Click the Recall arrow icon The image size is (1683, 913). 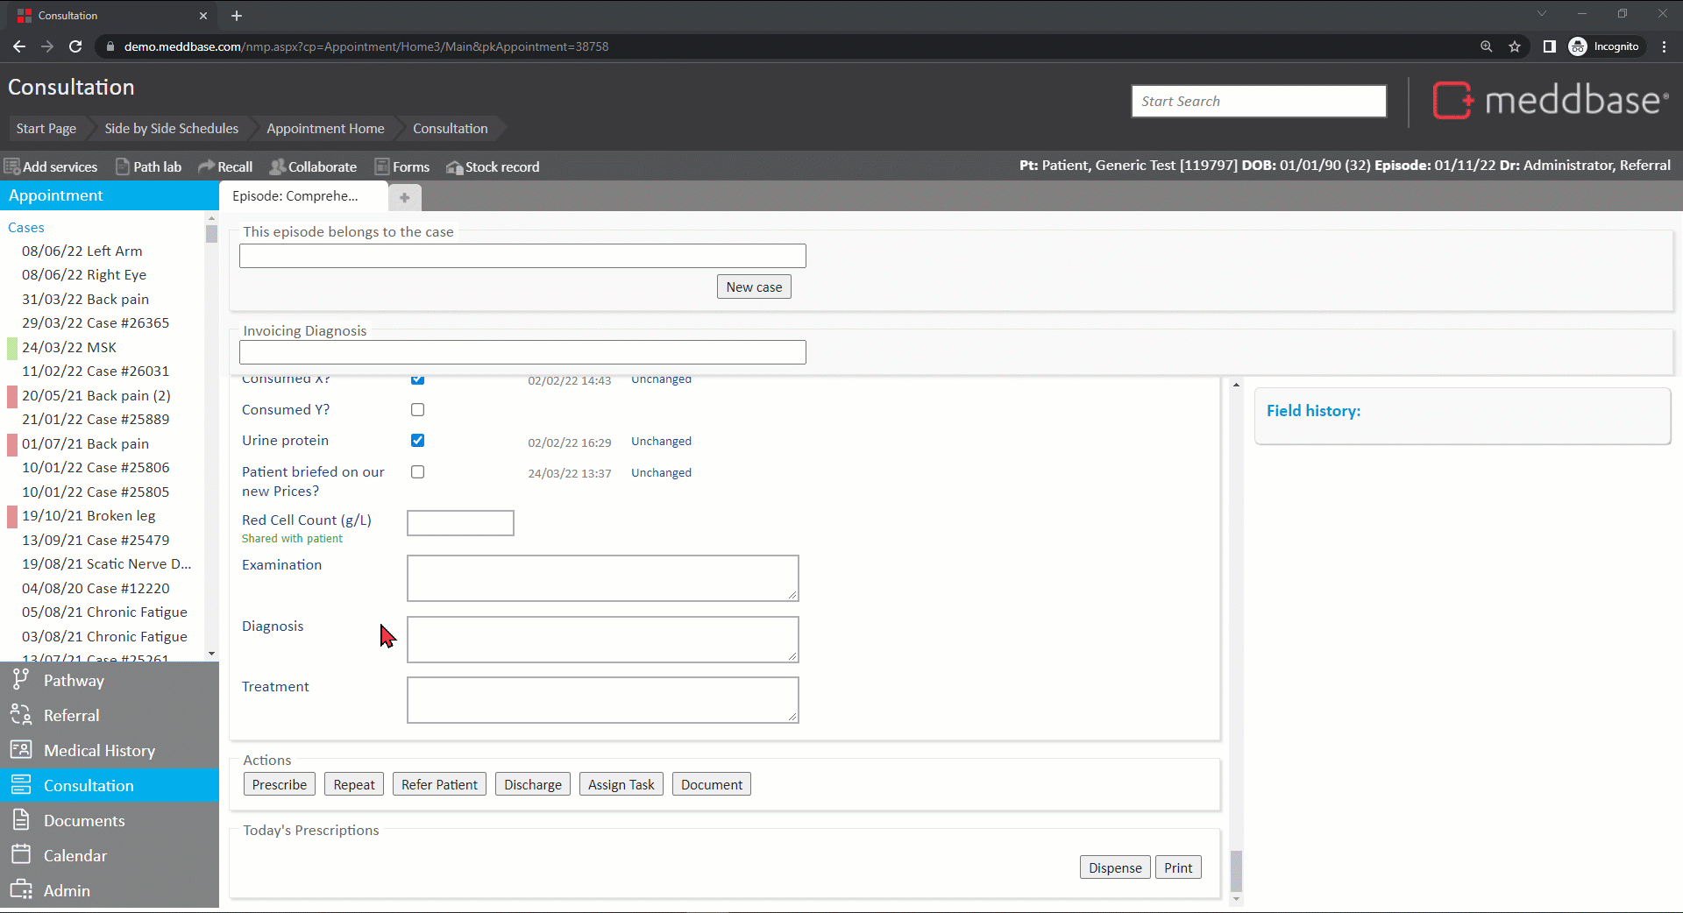(x=206, y=166)
